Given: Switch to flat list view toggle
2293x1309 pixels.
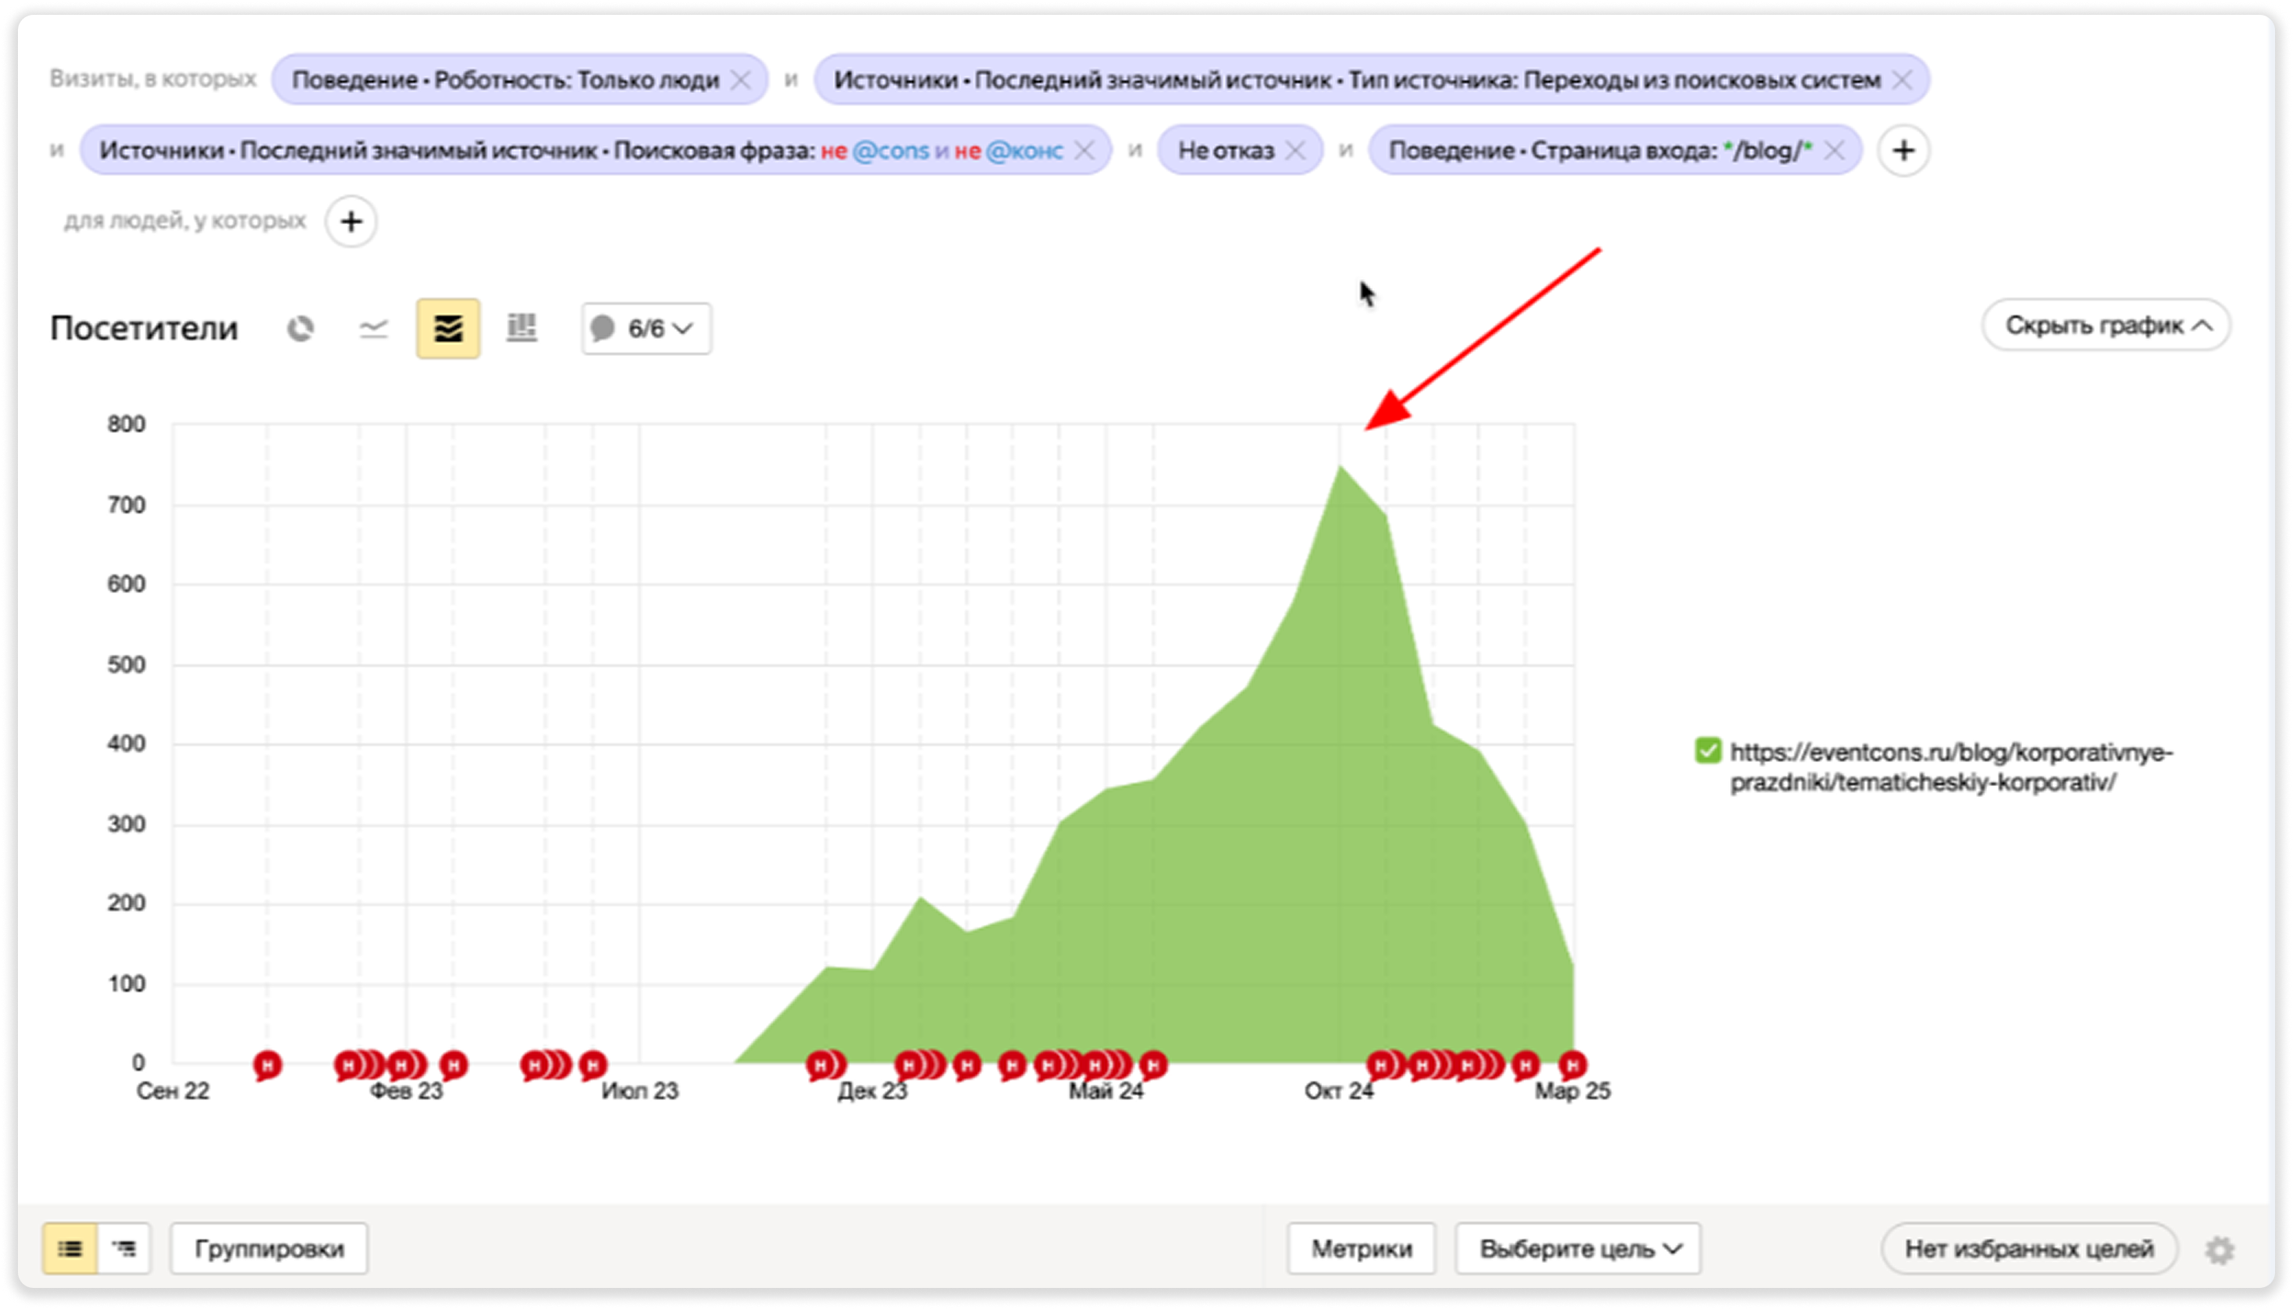Looking at the screenshot, I should [70, 1249].
